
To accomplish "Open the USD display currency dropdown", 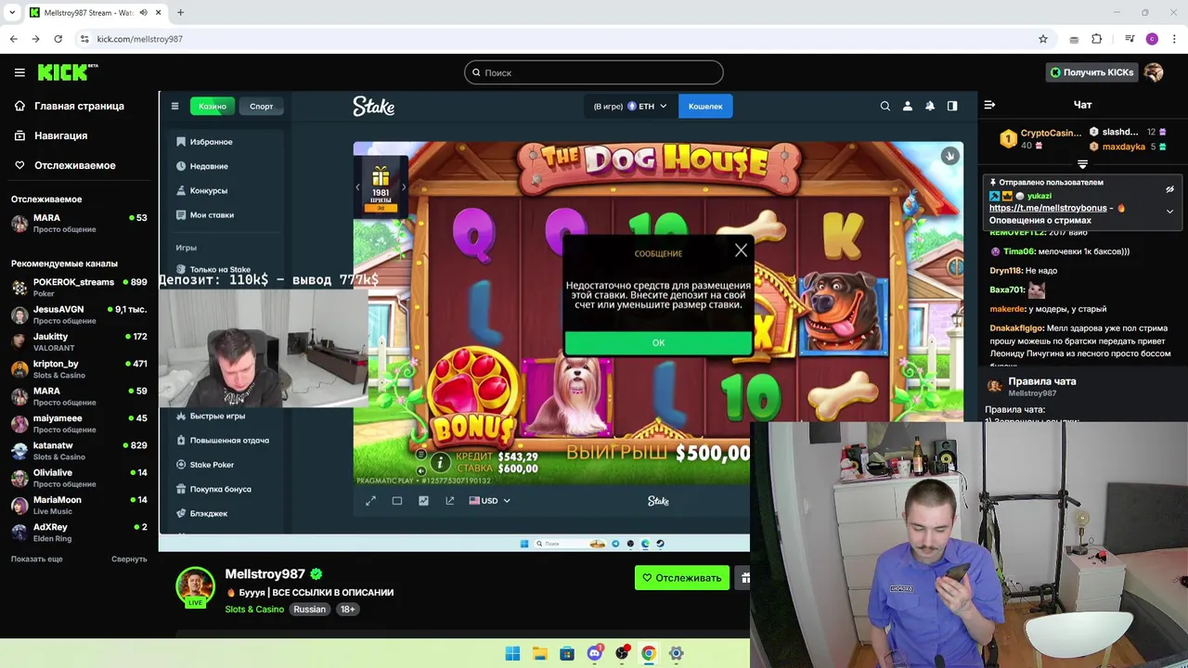I will coord(489,501).
